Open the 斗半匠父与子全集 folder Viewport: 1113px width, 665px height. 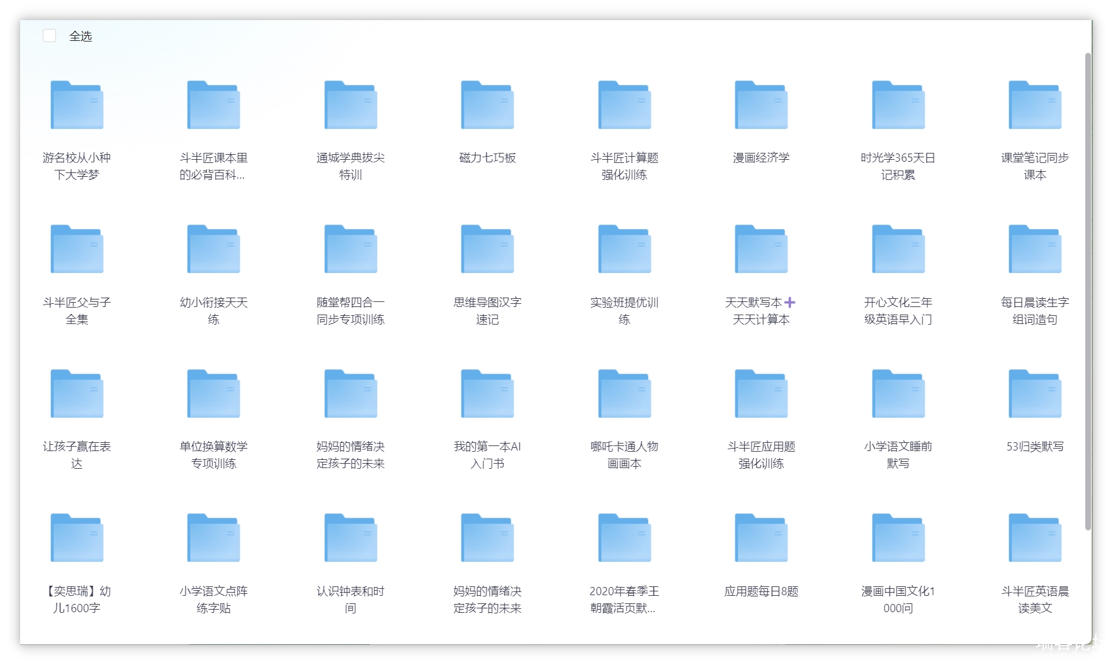click(x=77, y=249)
